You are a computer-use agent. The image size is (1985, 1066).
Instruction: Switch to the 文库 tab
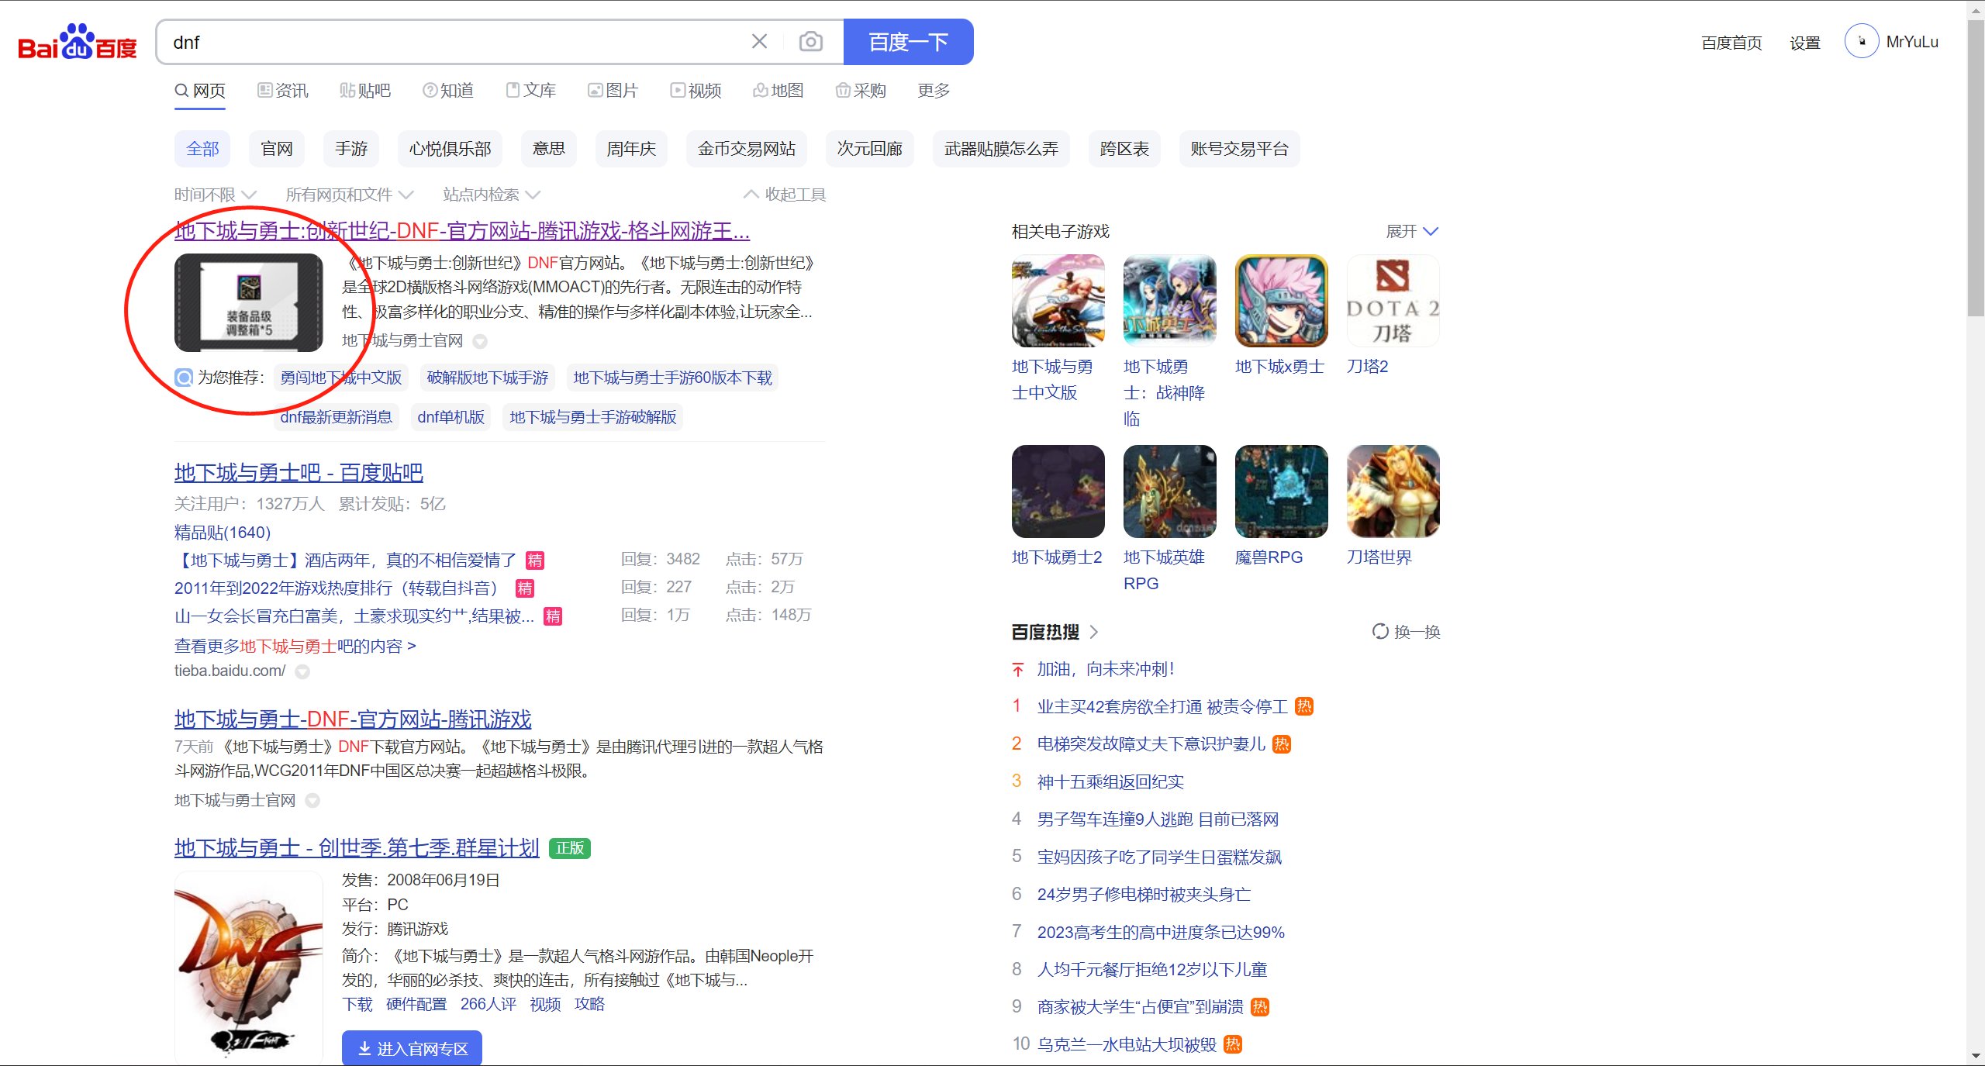(531, 91)
